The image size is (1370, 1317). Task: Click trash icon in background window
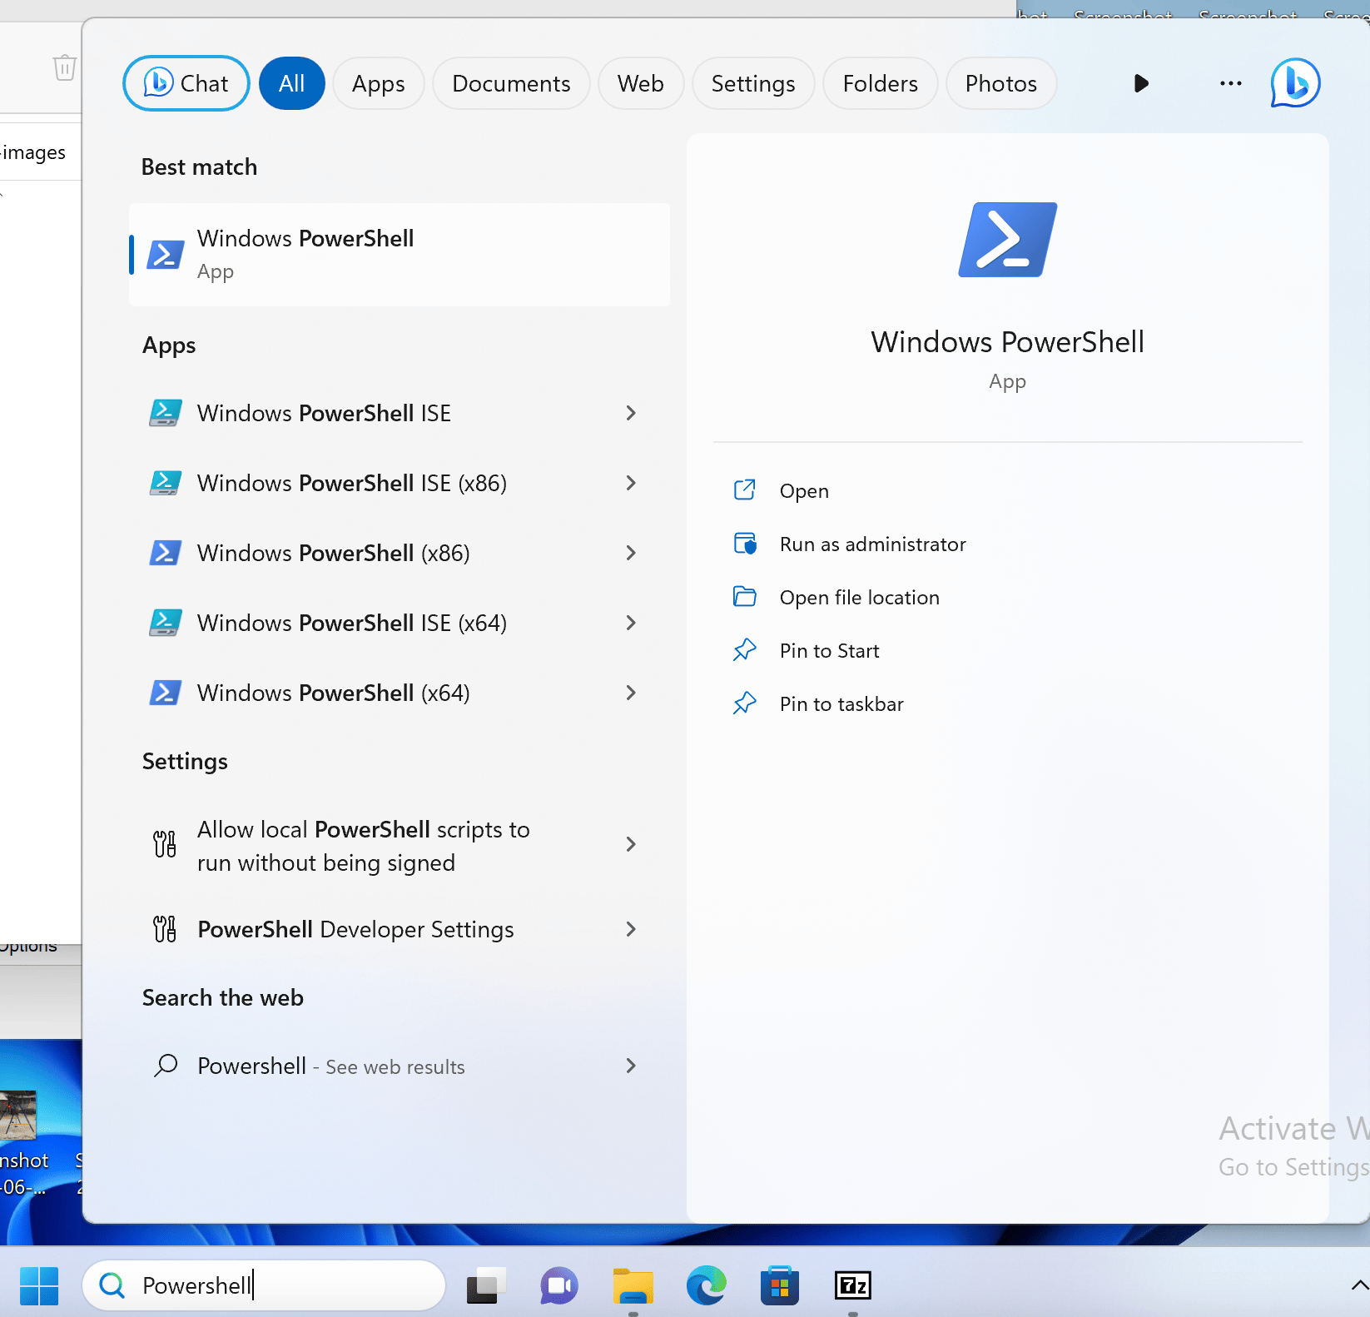[x=65, y=67]
